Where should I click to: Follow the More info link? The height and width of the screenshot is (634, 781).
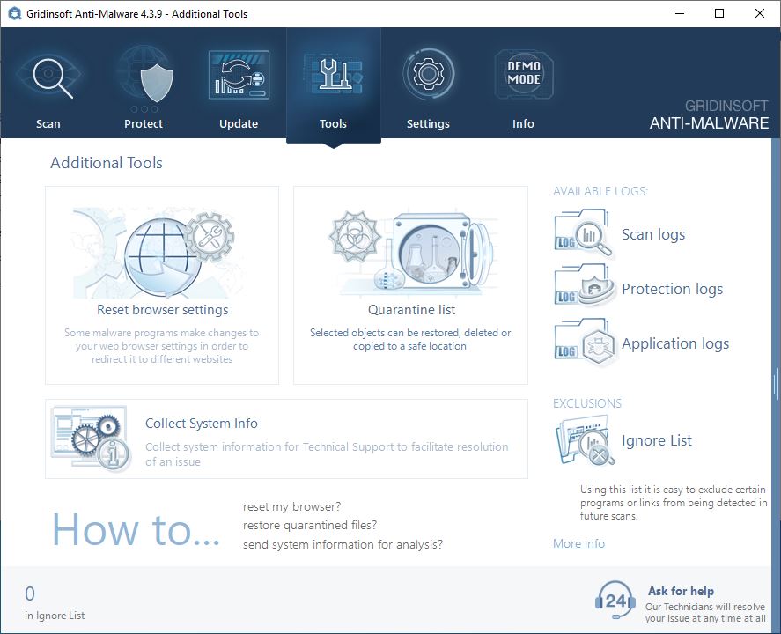point(578,543)
